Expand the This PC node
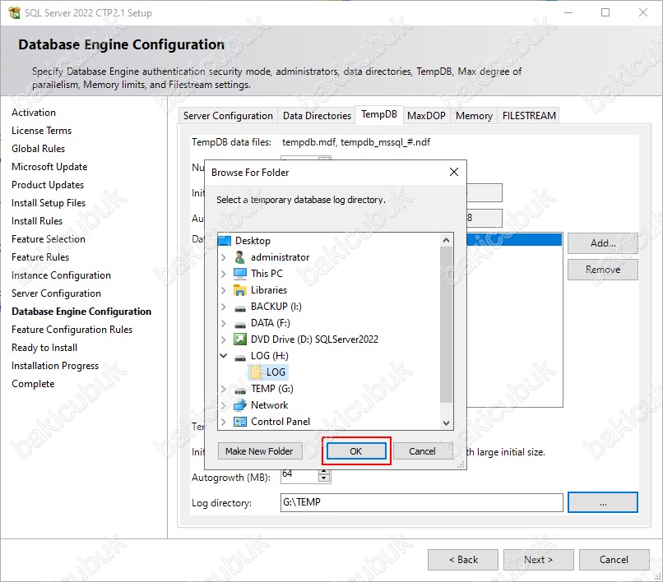This screenshot has height=582, width=663. (224, 274)
